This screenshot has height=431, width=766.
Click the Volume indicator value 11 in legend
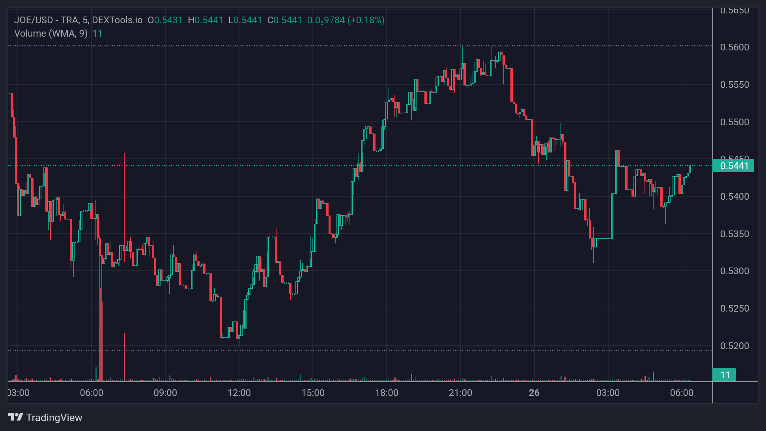point(97,33)
